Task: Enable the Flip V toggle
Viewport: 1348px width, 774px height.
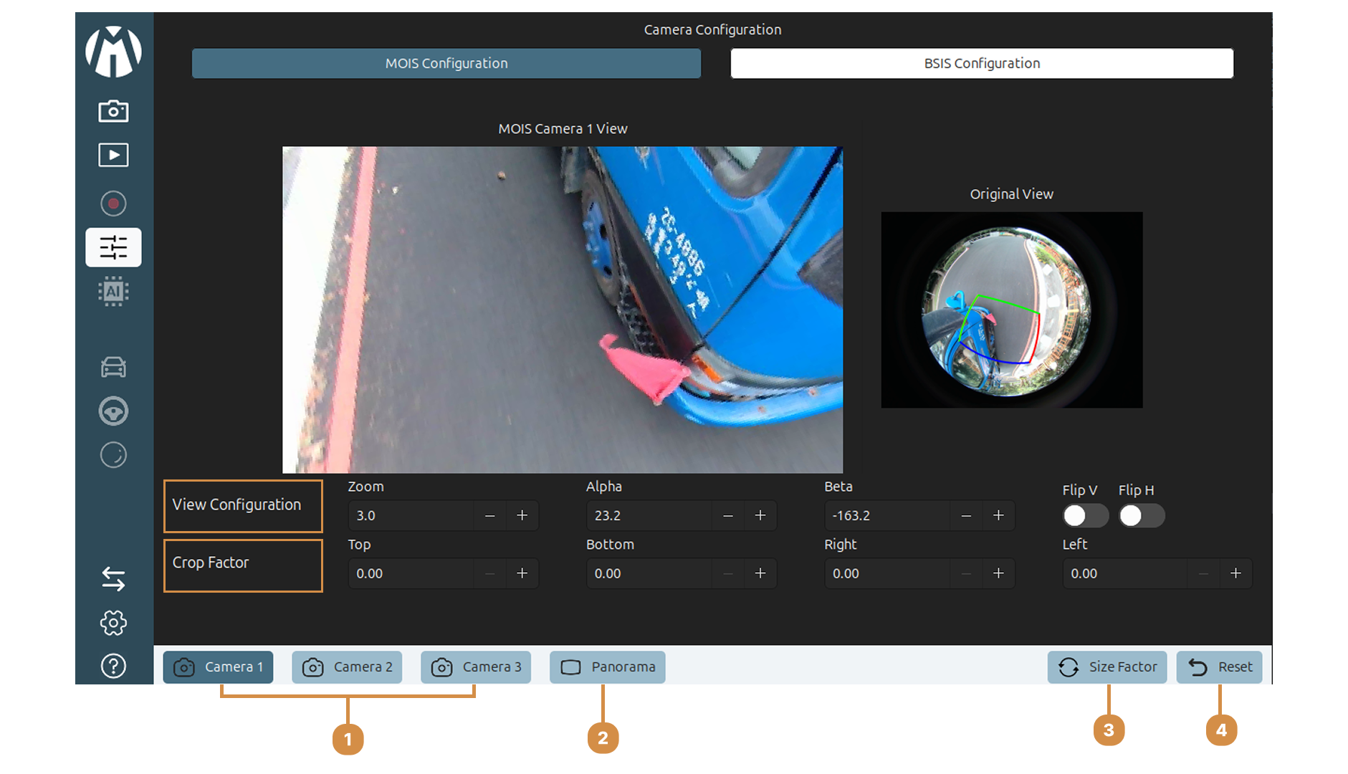Action: pyautogui.click(x=1084, y=515)
